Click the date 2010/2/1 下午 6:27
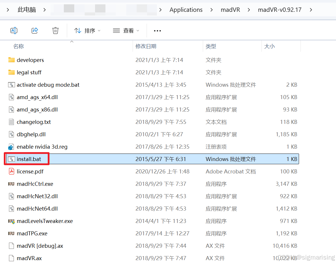This screenshot has height=263, width=336. click(159, 135)
